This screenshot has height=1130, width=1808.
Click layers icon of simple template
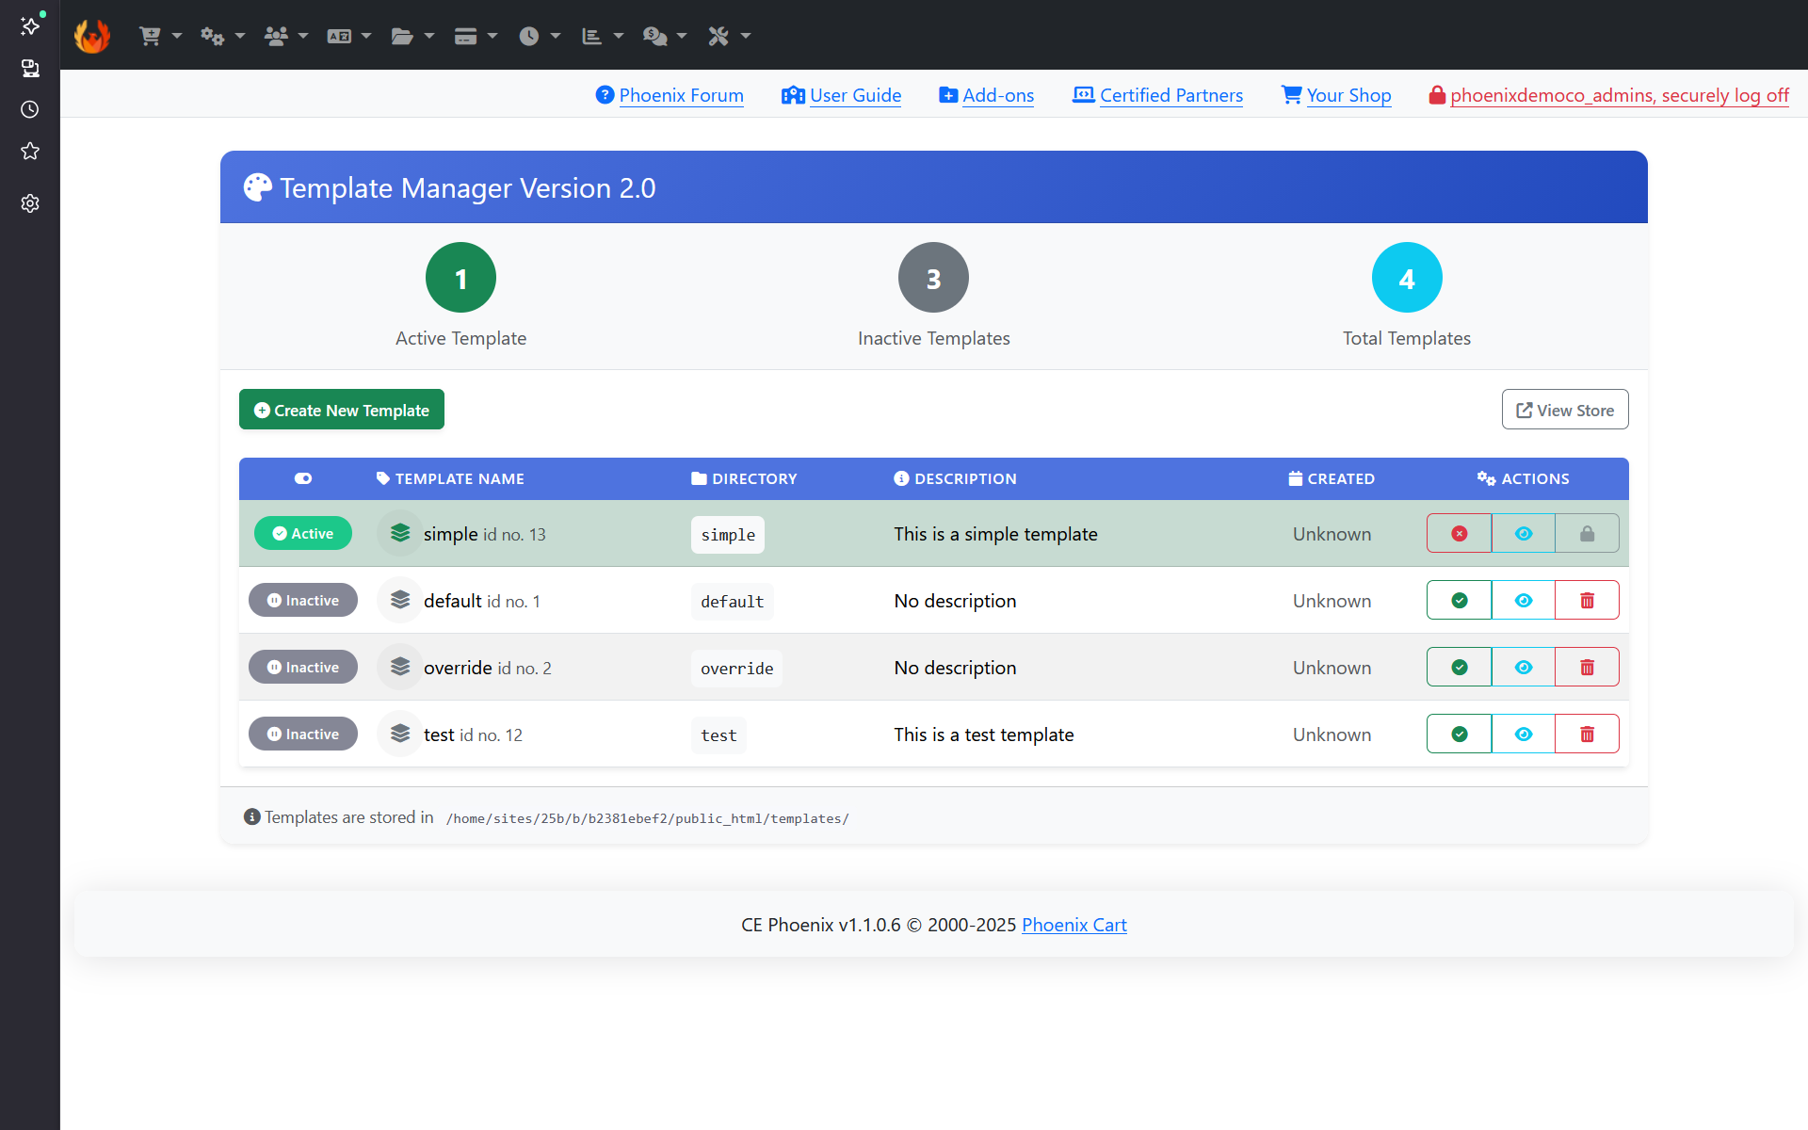tap(400, 533)
